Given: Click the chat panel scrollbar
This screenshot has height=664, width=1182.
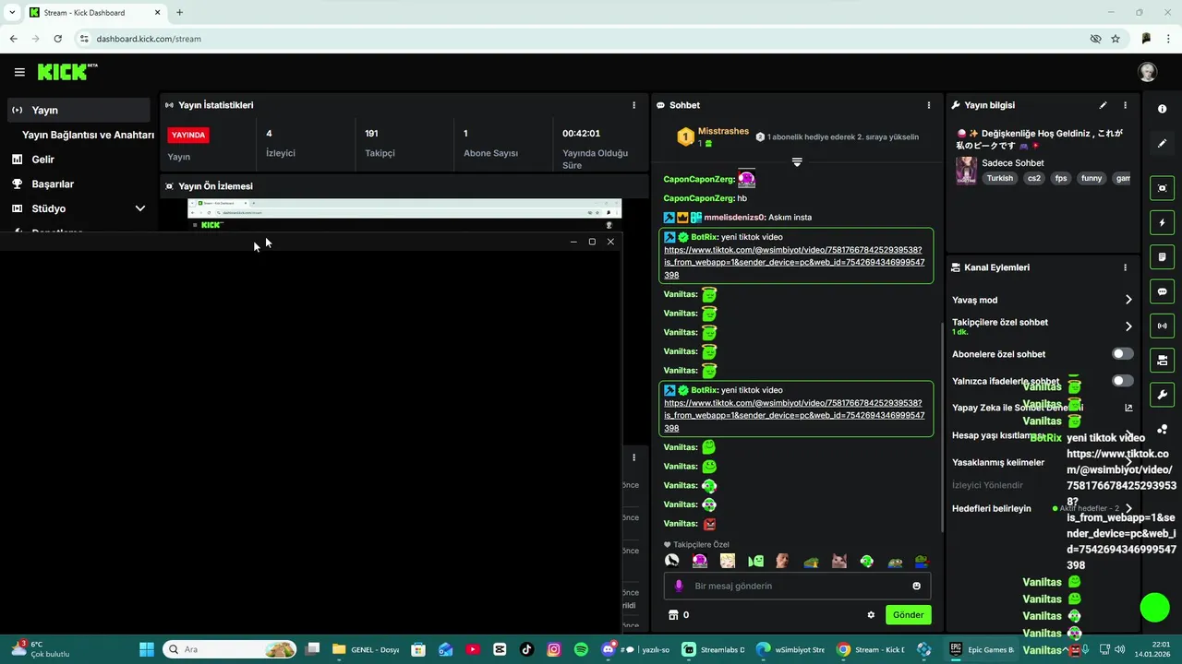Looking at the screenshot, I should pyautogui.click(x=941, y=426).
